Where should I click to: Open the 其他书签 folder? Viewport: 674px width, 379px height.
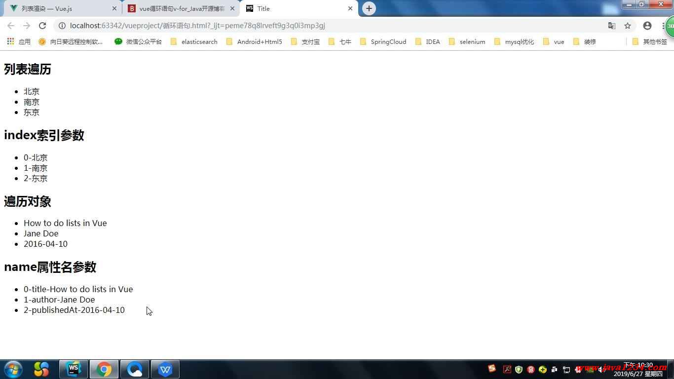pyautogui.click(x=650, y=41)
